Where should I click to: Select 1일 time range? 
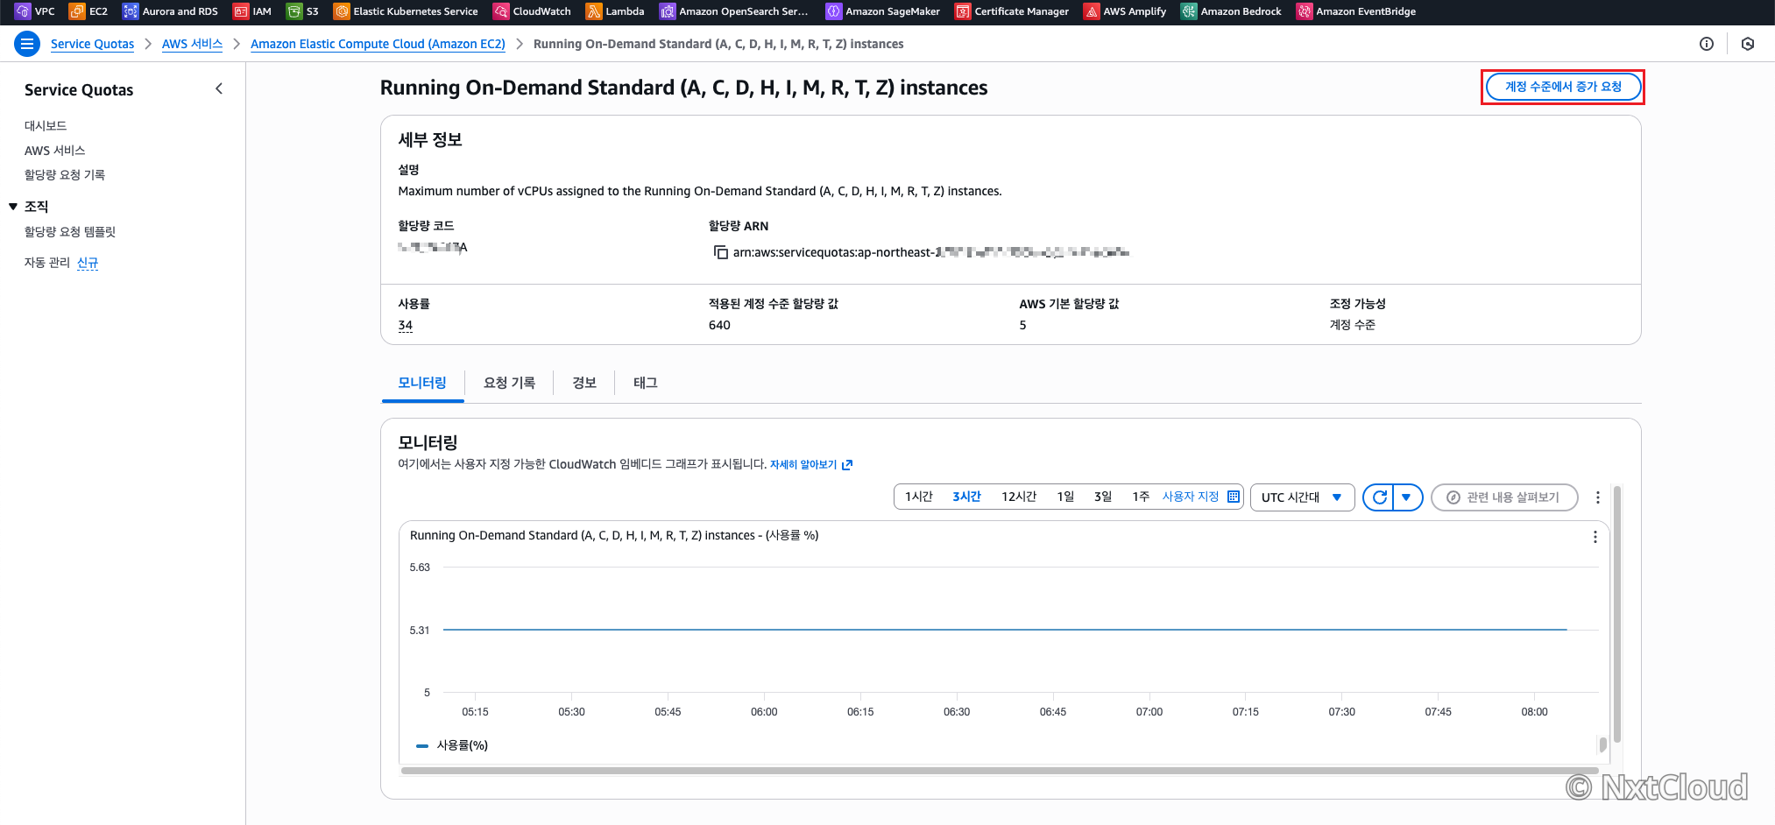pyautogui.click(x=1065, y=497)
